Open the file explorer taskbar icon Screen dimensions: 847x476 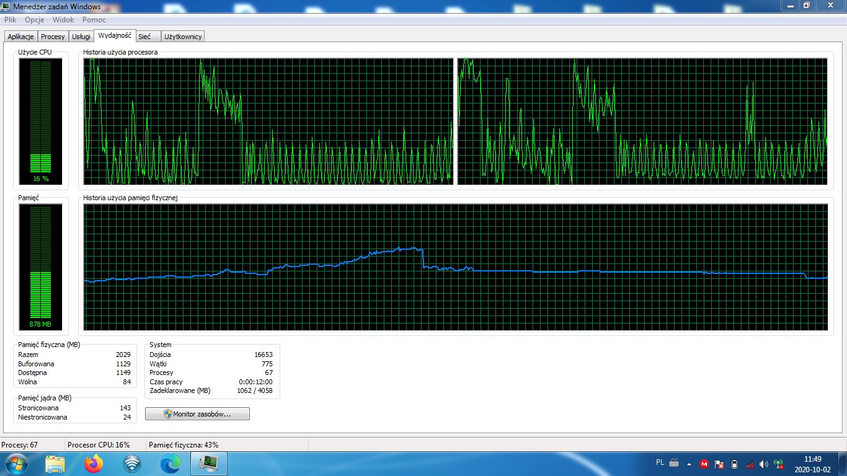[55, 464]
